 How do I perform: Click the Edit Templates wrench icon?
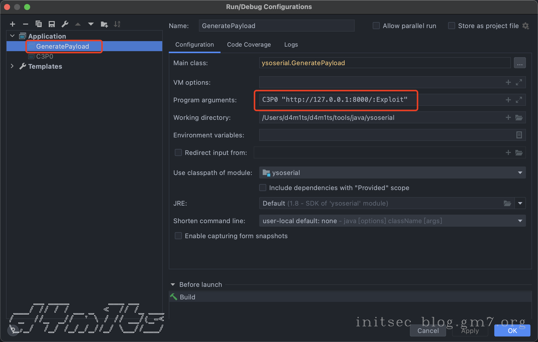coord(65,24)
